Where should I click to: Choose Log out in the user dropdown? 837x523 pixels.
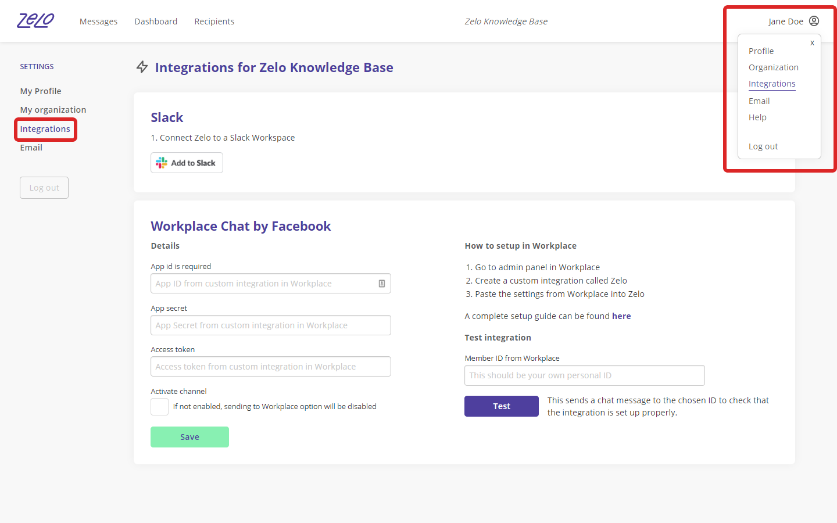[x=763, y=146]
